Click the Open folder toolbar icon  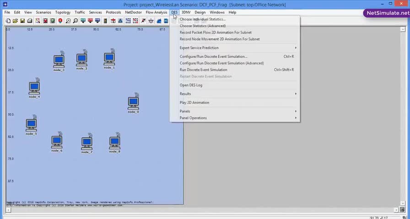pos(15,21)
